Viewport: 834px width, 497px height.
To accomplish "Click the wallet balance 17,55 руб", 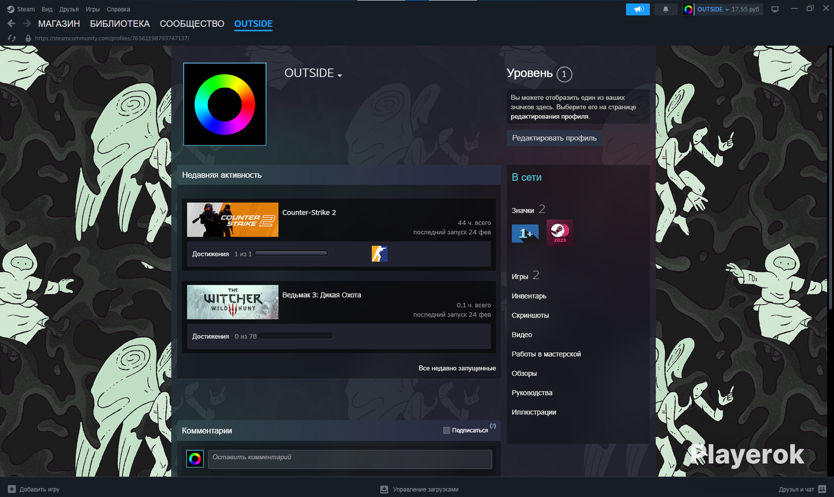I will 746,9.
